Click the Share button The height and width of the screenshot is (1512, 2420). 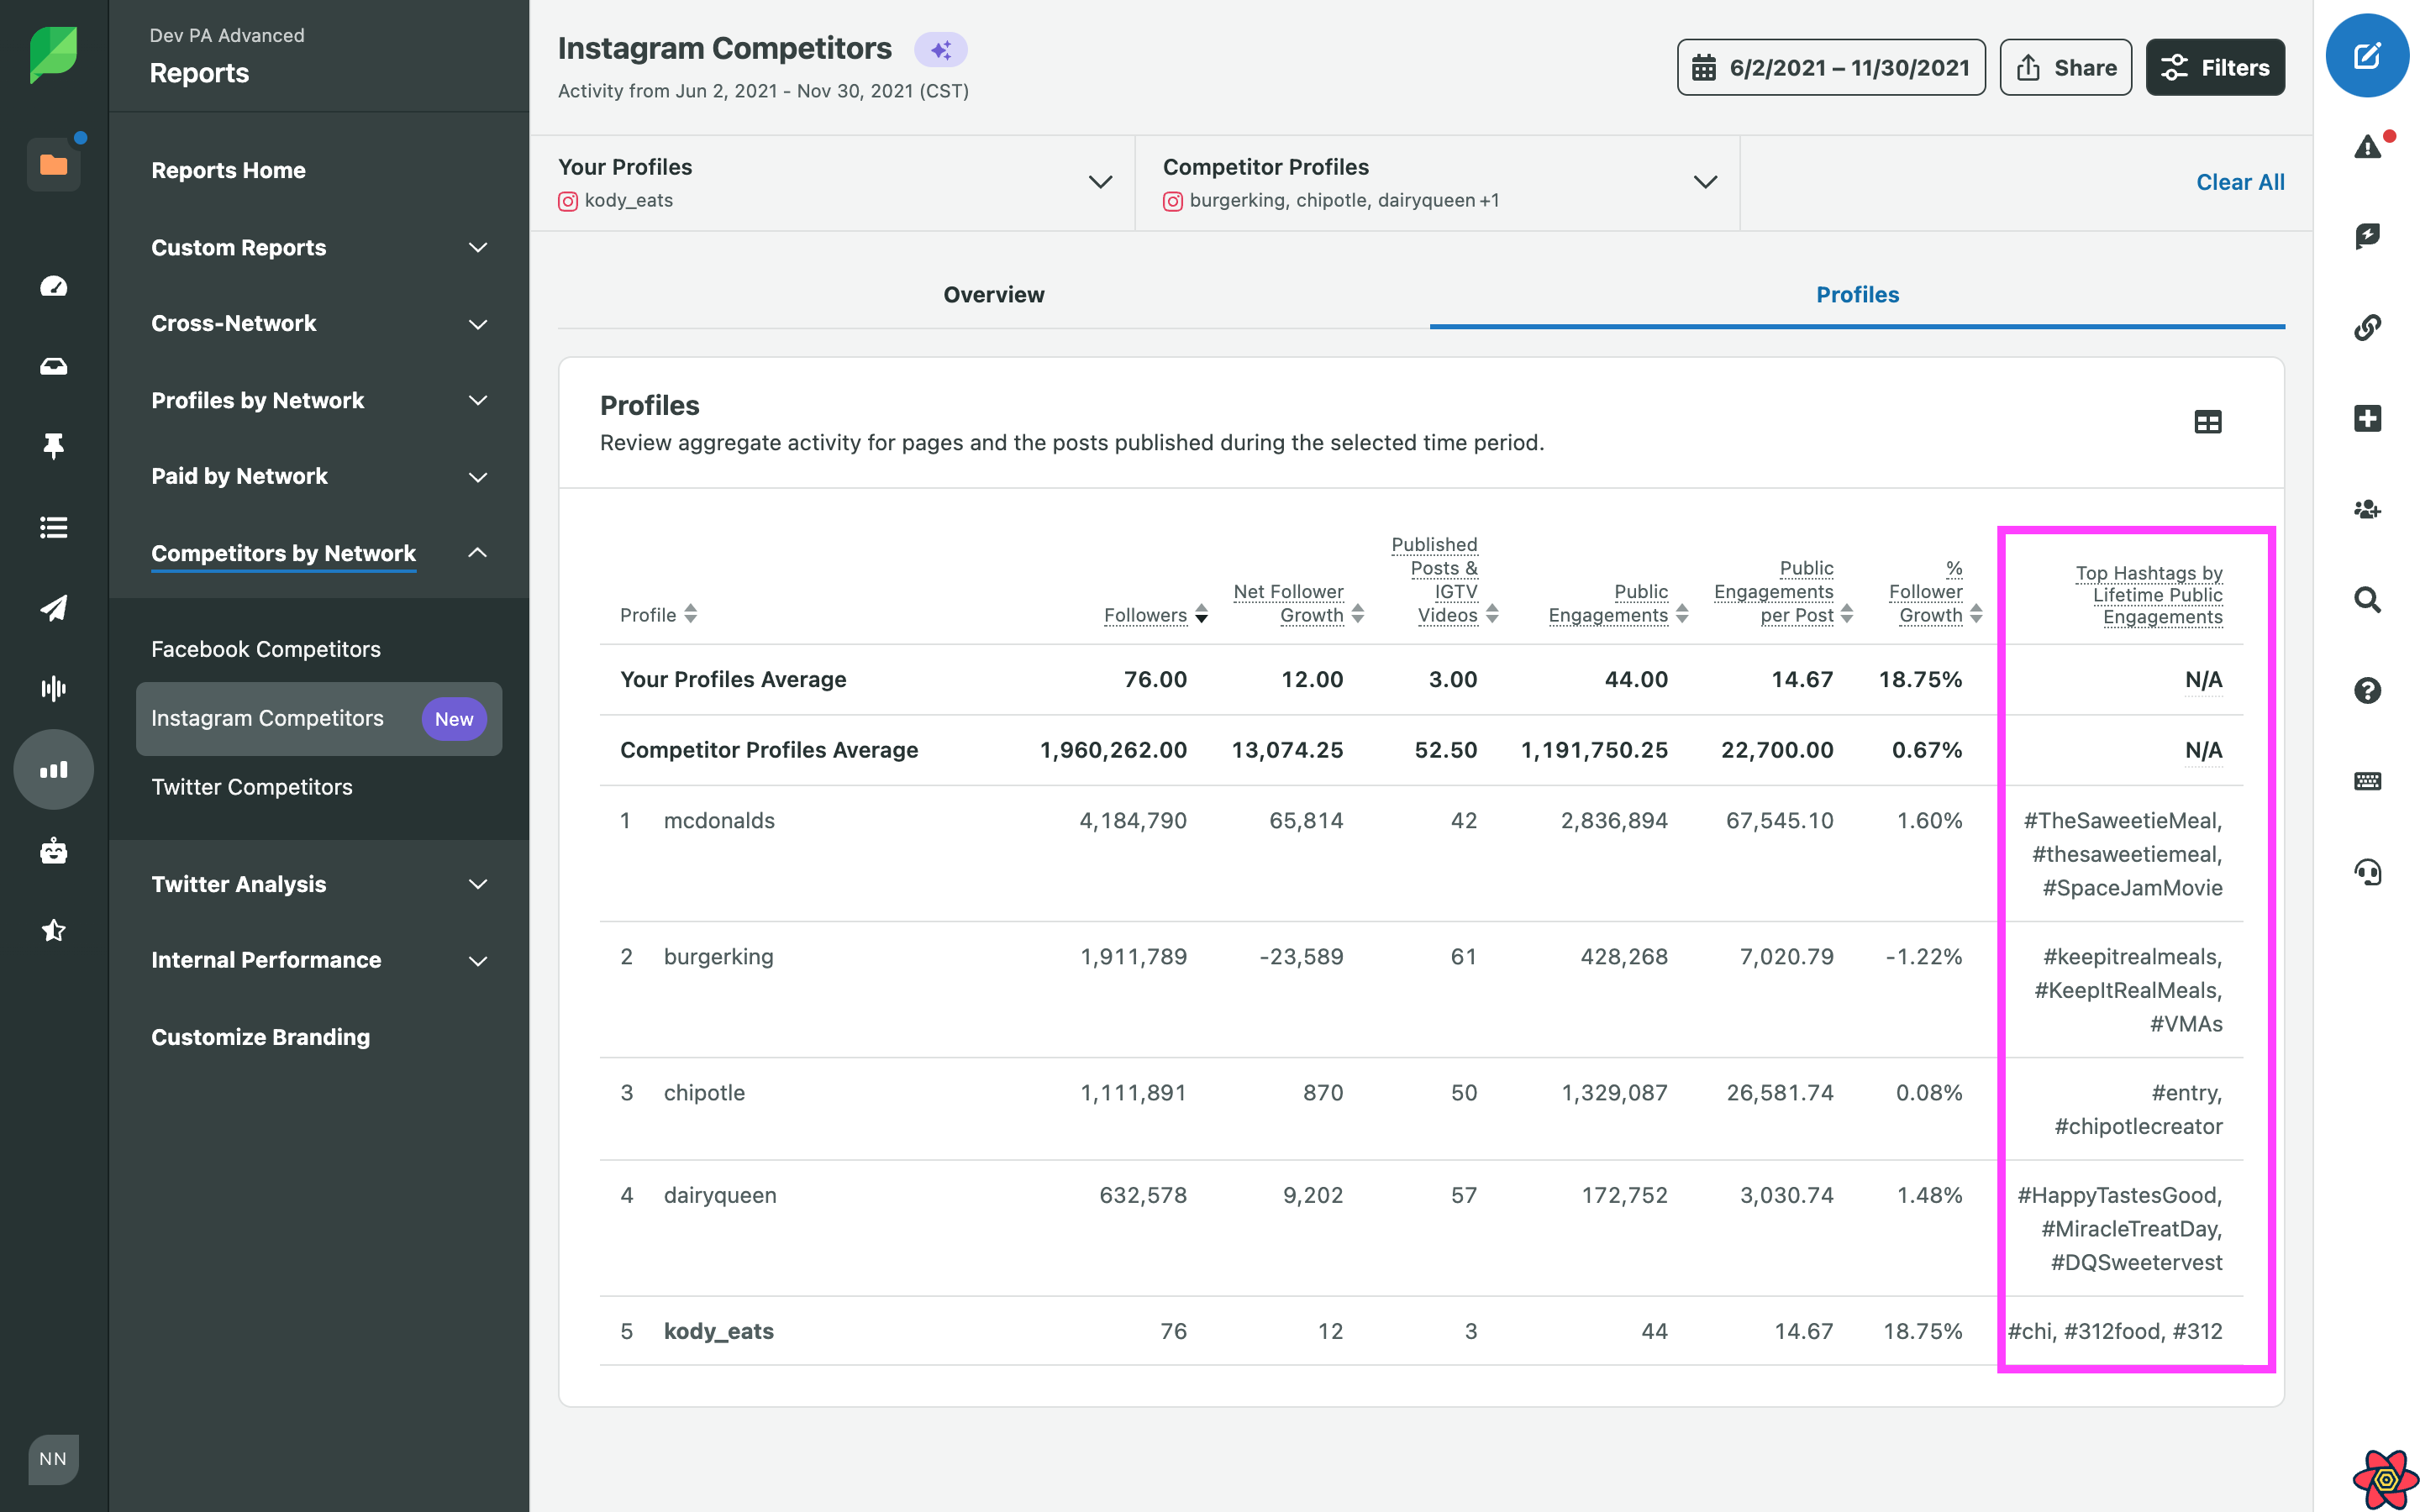point(2065,67)
